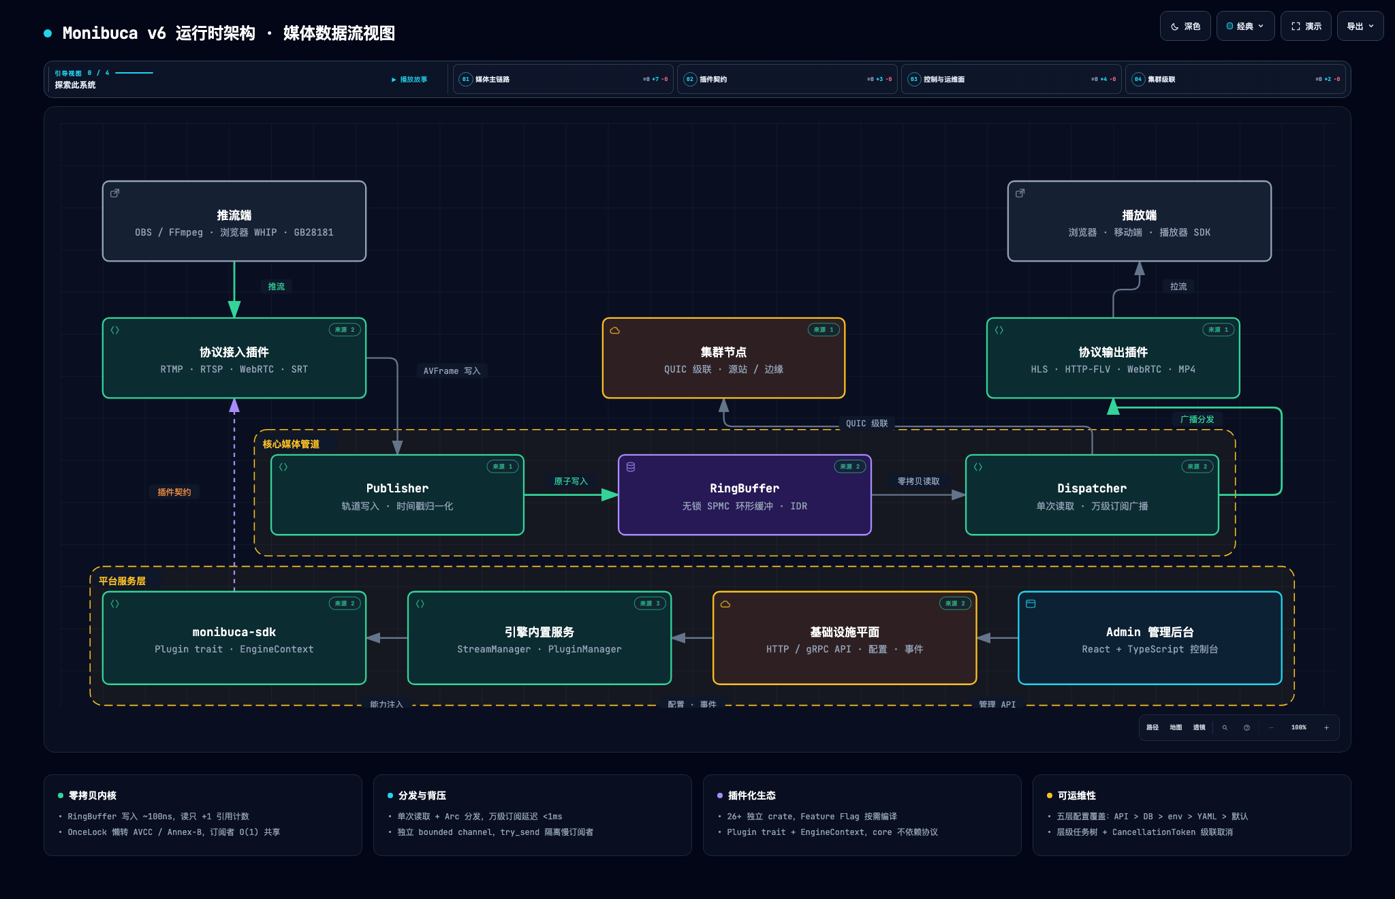This screenshot has height=899, width=1395.
Task: Click cloud icon on 基础设施平面 node
Action: 725,604
